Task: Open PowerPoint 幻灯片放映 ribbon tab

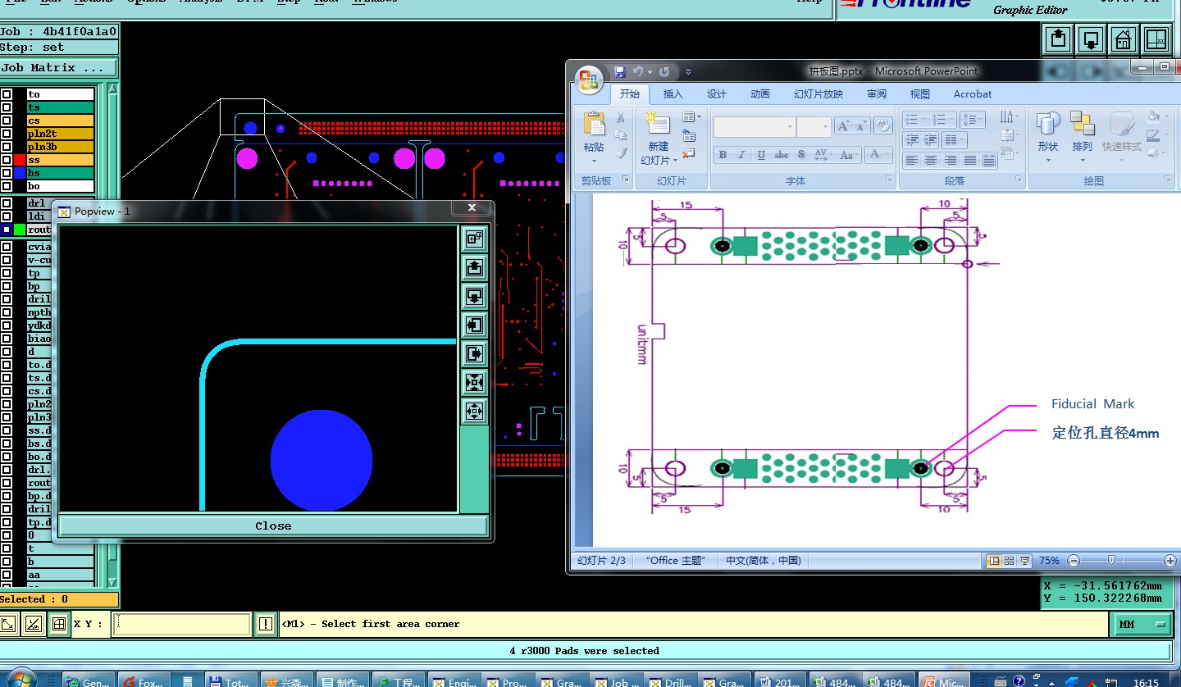Action: (x=818, y=94)
